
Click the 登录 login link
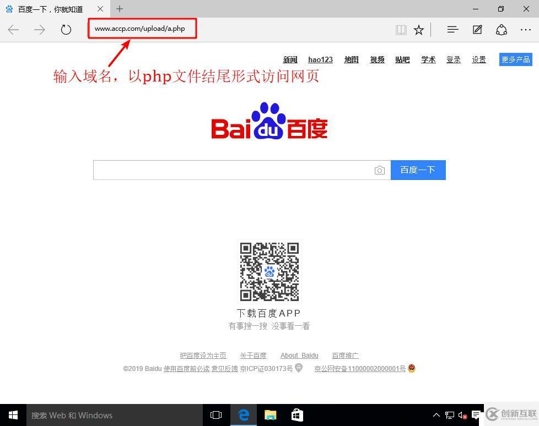pyautogui.click(x=454, y=60)
